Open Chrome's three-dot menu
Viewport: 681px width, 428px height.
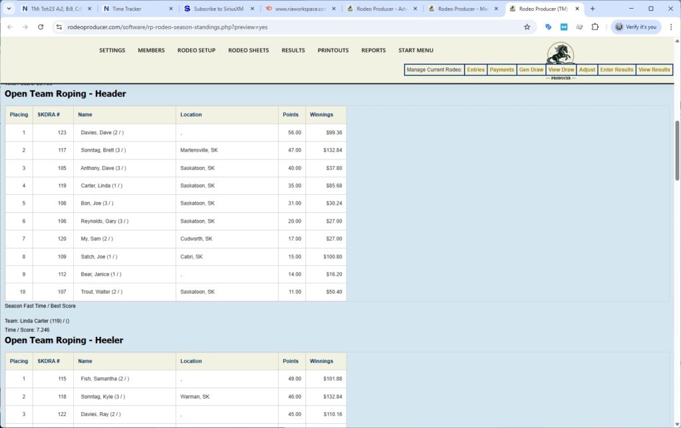coord(670,27)
